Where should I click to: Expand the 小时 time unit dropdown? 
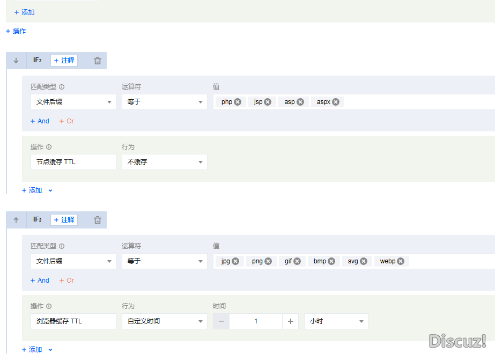pos(336,321)
